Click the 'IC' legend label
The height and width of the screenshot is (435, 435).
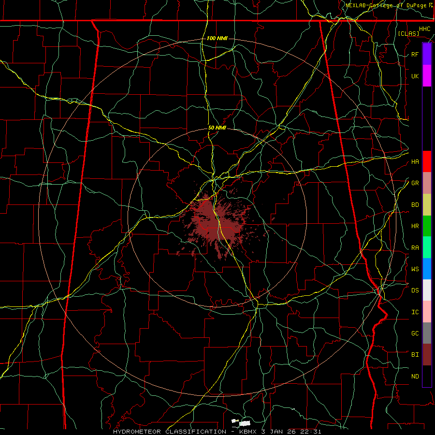[415, 312]
